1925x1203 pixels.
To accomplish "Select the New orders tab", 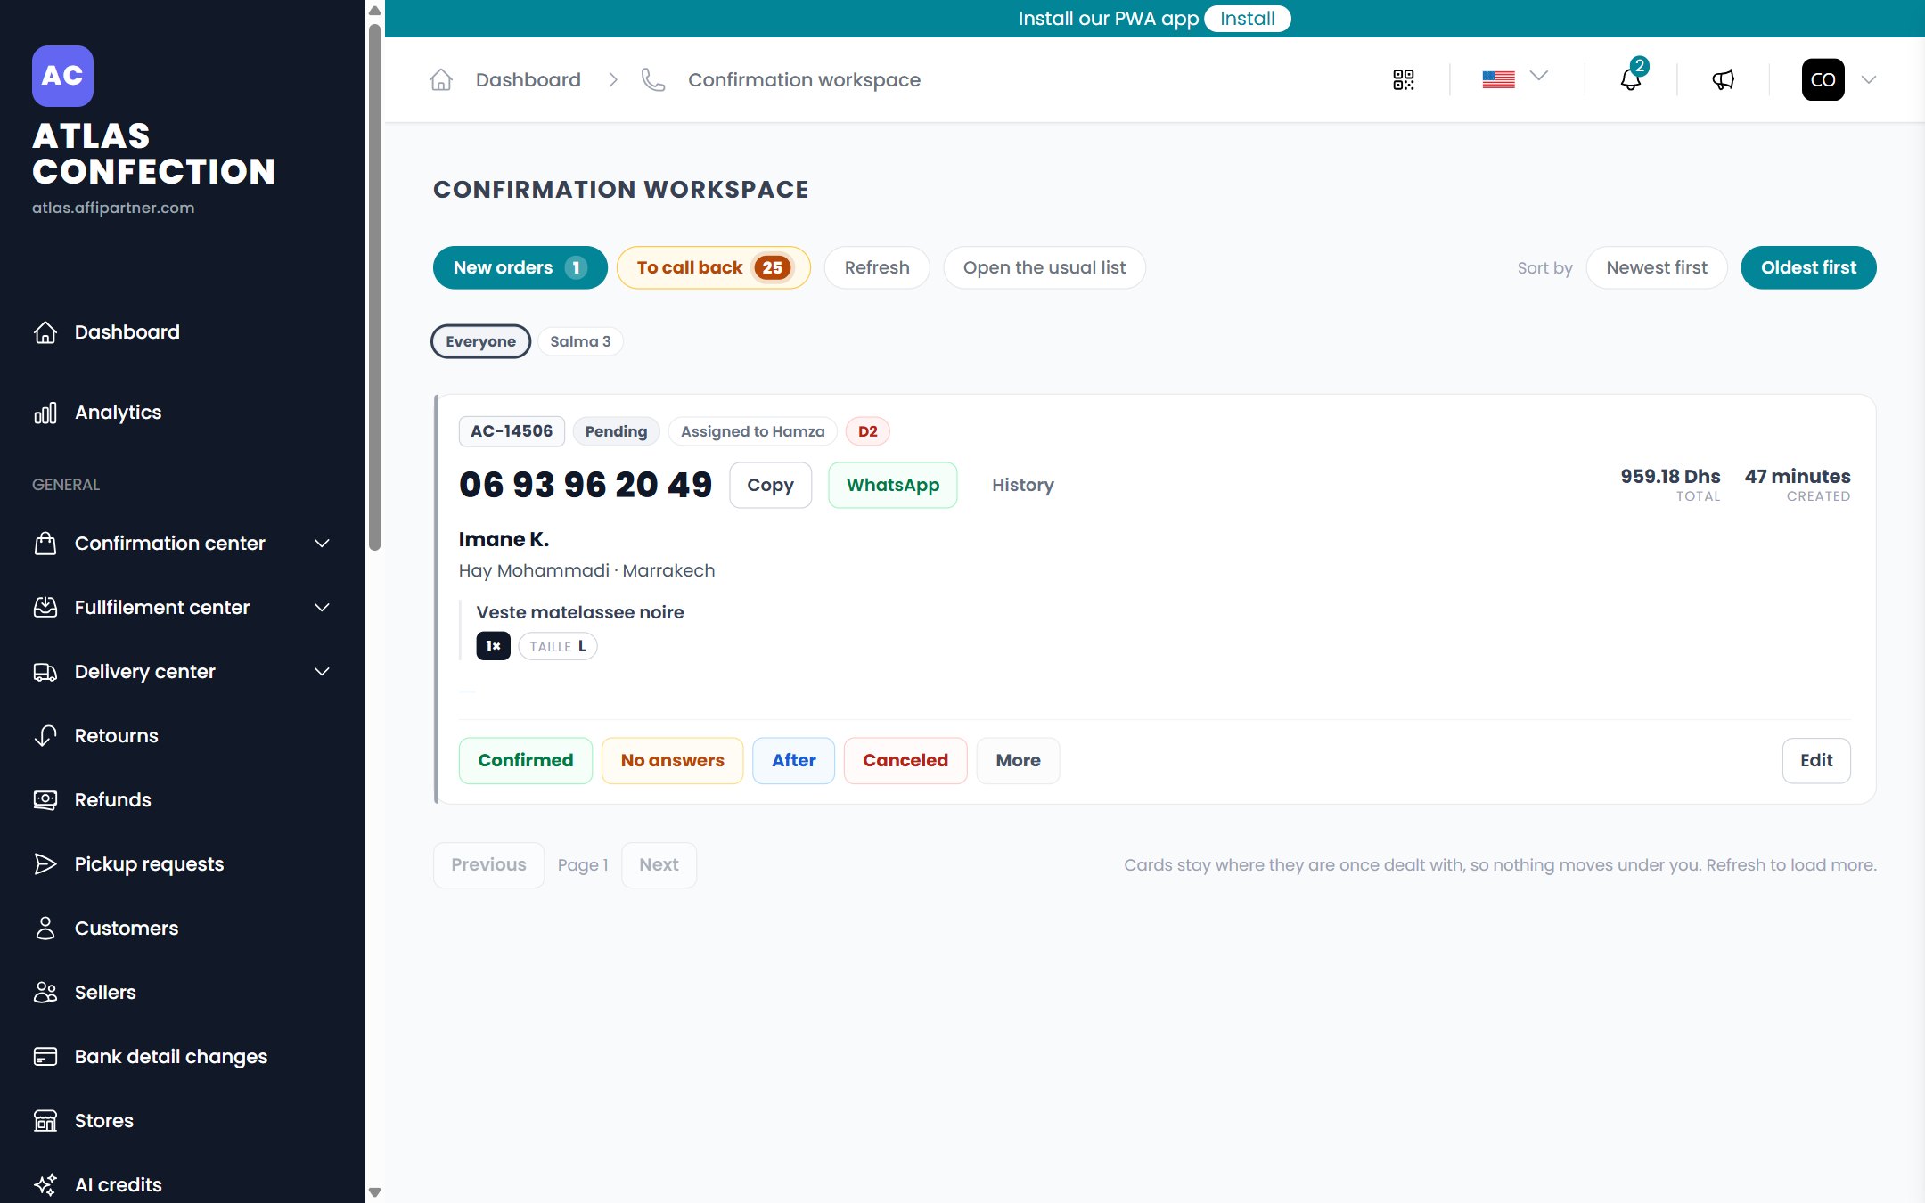I will click(520, 267).
